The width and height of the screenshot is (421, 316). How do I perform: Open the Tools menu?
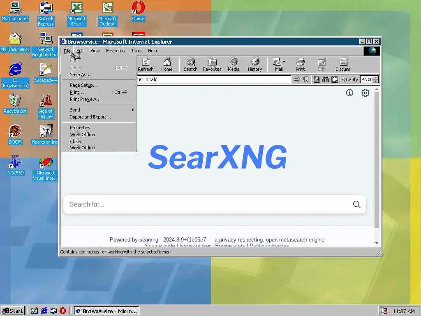pyautogui.click(x=136, y=51)
